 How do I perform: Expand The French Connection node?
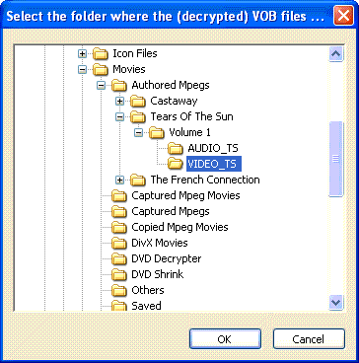click(x=120, y=180)
